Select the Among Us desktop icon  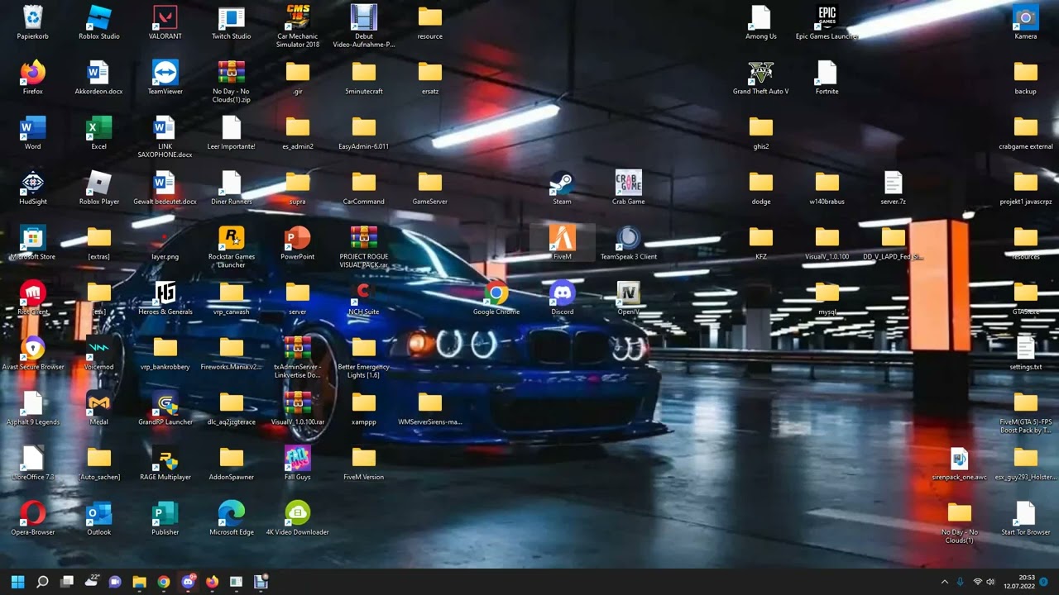tap(761, 22)
